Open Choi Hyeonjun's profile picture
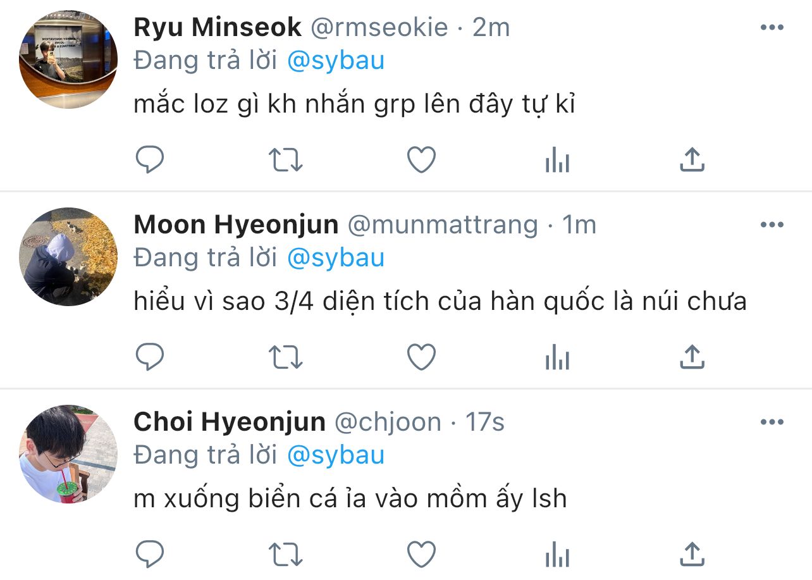Screen dimensions: 812x580 click(x=68, y=454)
